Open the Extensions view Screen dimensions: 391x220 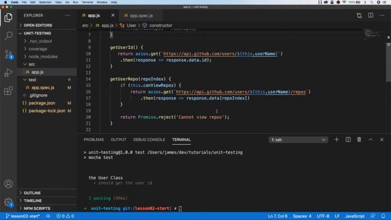coord(8,91)
